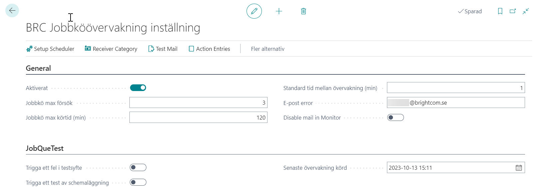The height and width of the screenshot is (194, 542).
Task: Click the Jobbkö max försök label
Action: [x=49, y=103]
